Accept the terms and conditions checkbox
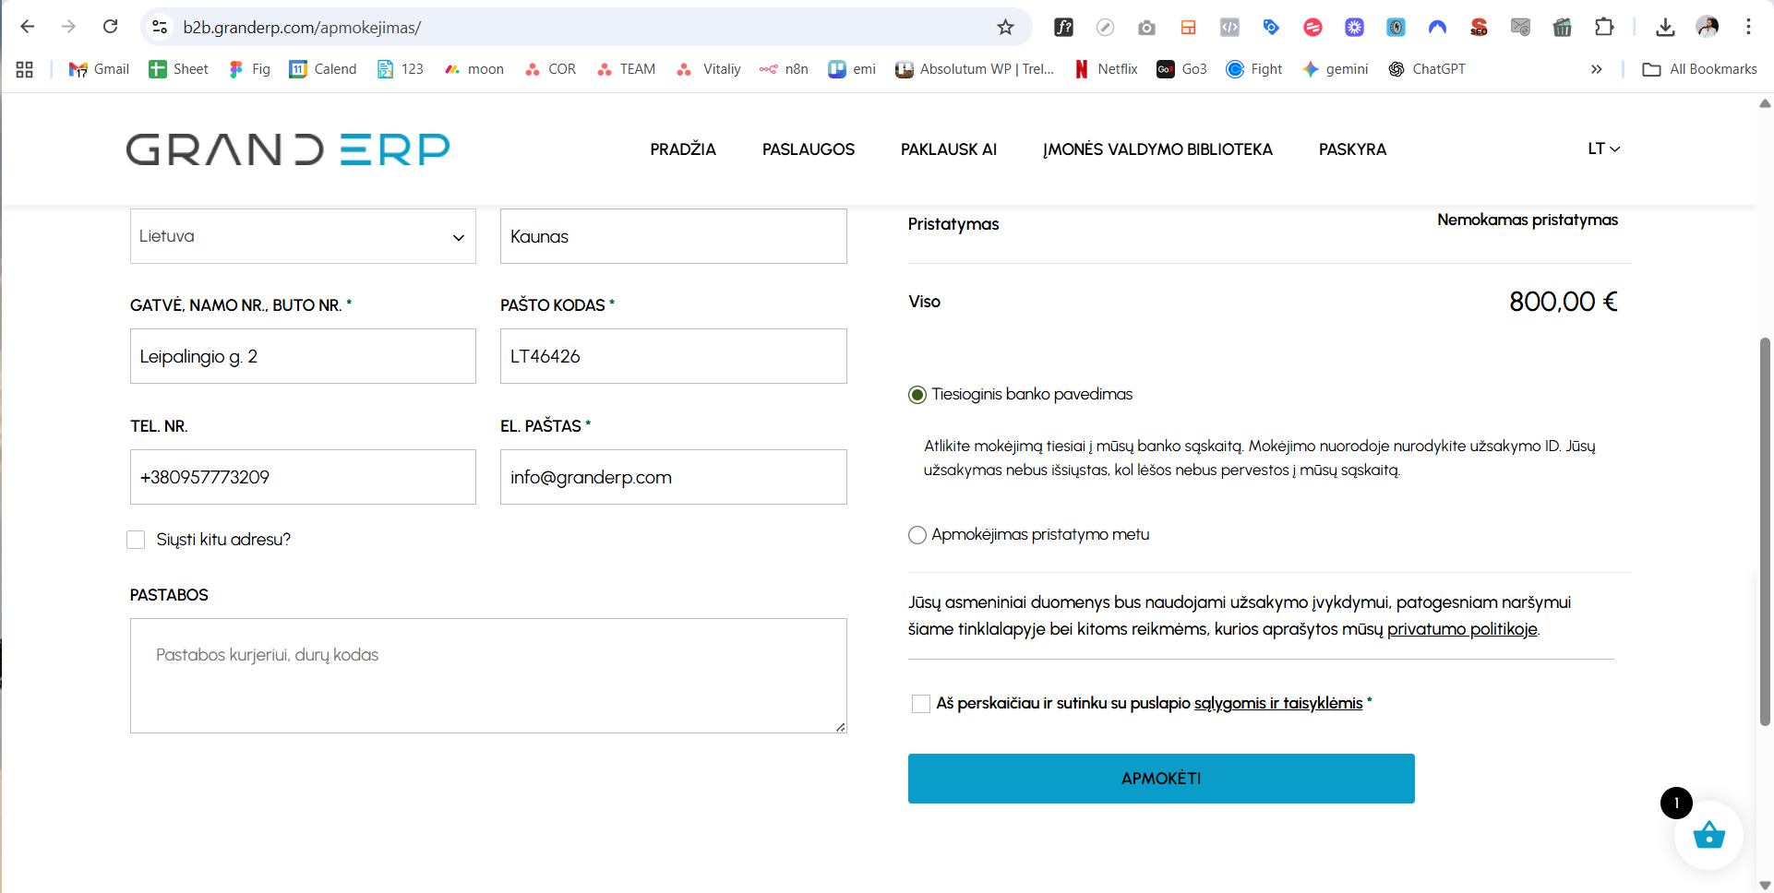1774x893 pixels. [920, 704]
